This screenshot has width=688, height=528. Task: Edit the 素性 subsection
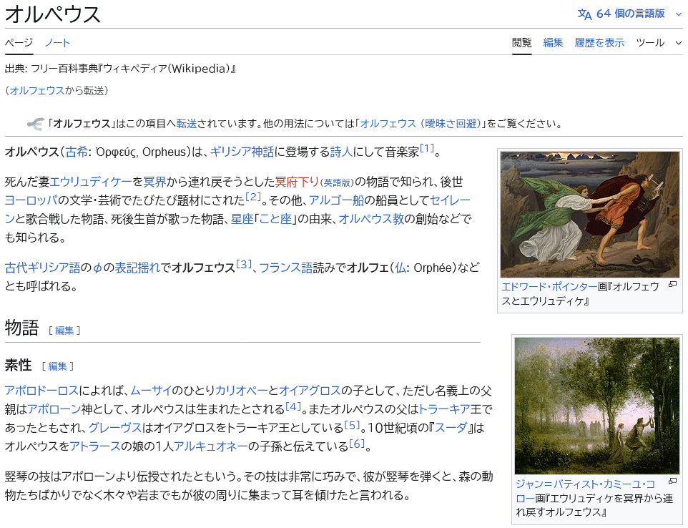(57, 366)
